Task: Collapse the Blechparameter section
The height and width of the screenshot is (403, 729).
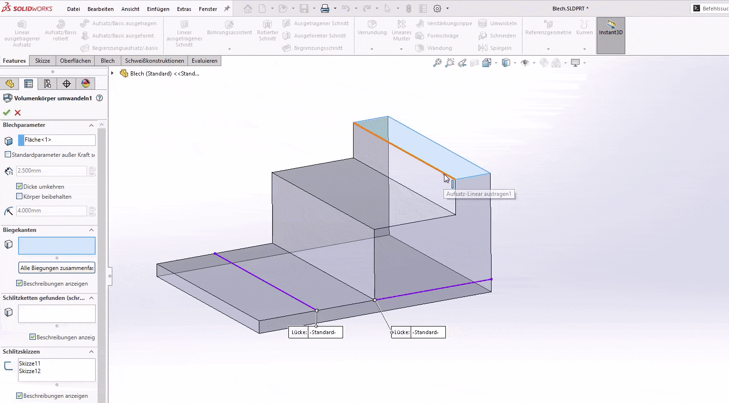Action: 91,125
